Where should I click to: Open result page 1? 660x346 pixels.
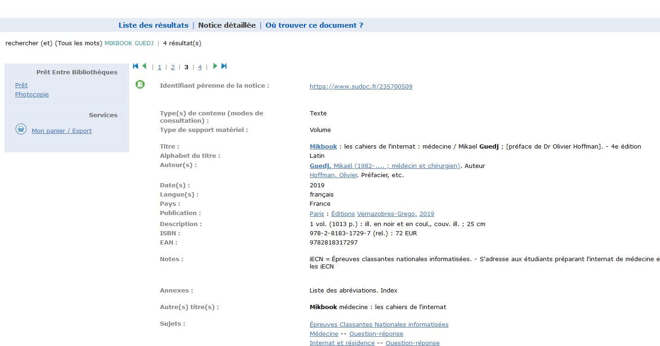click(x=159, y=67)
